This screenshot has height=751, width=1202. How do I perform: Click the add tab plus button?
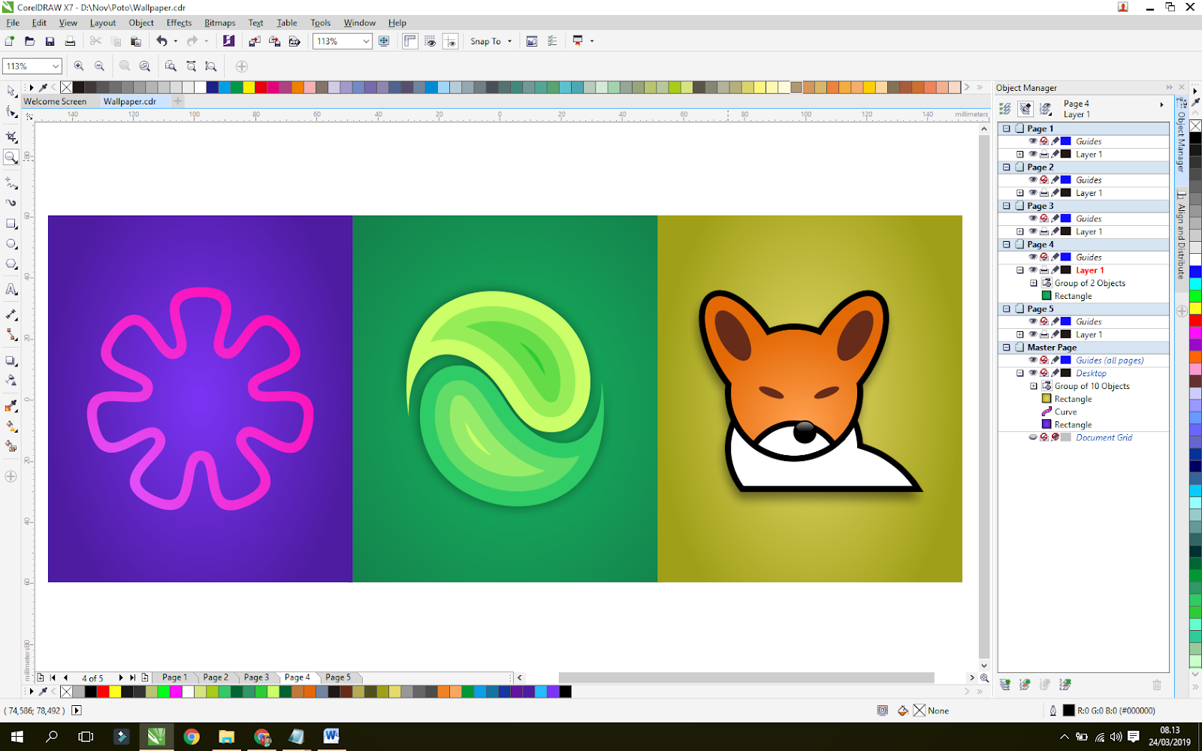178,101
